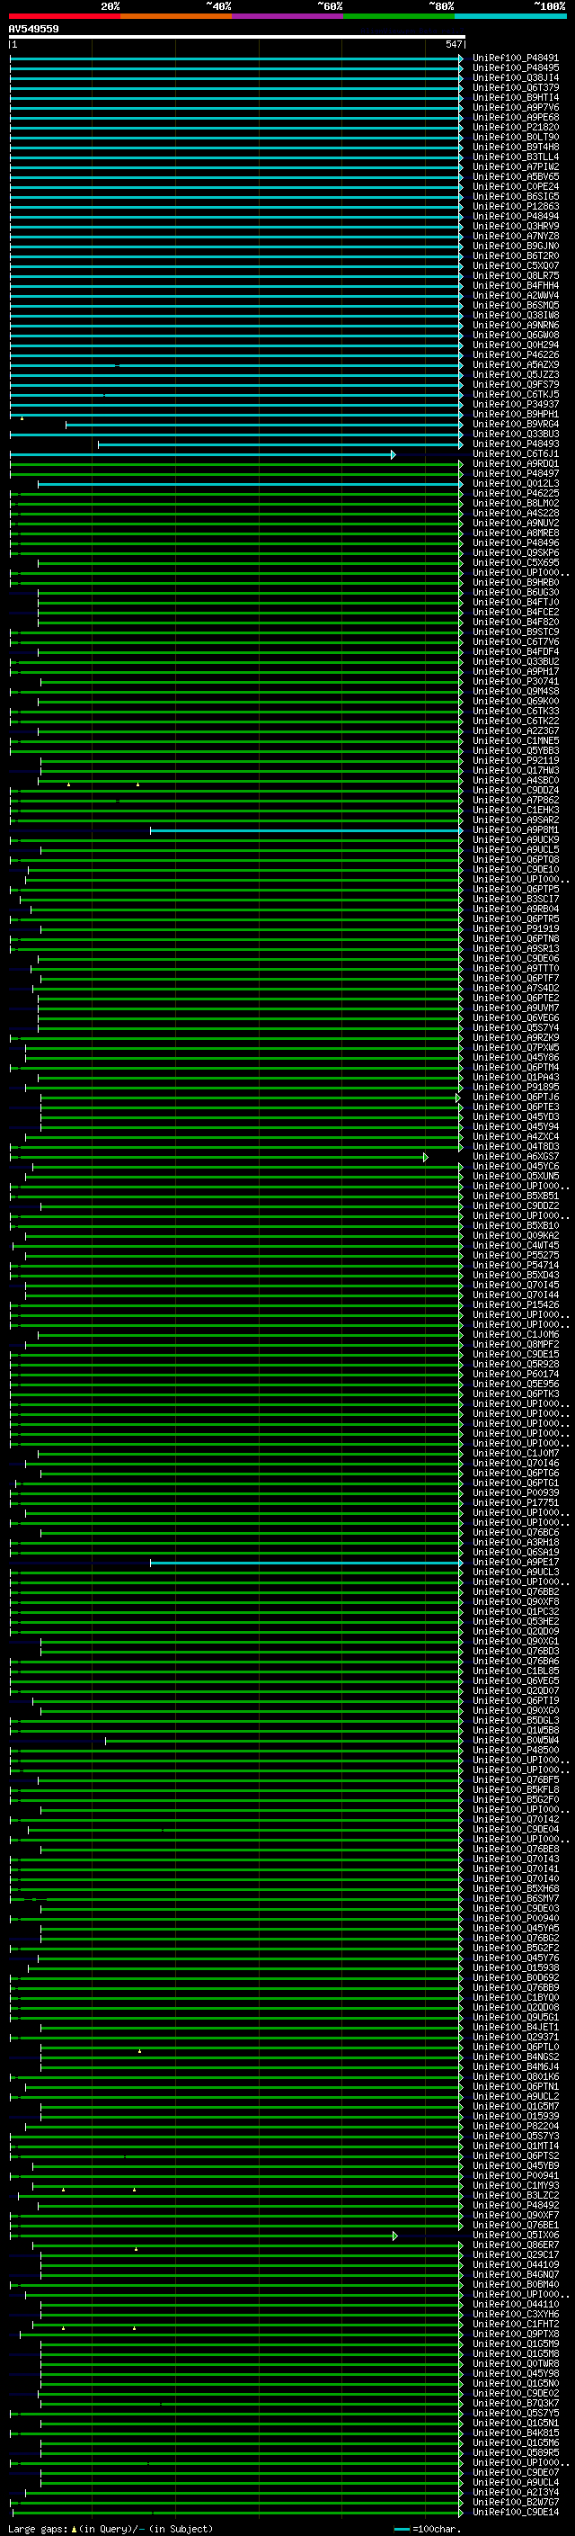Open hit UniRef100_P48491
Screen dimensions: 575x2536
[x=516, y=58]
